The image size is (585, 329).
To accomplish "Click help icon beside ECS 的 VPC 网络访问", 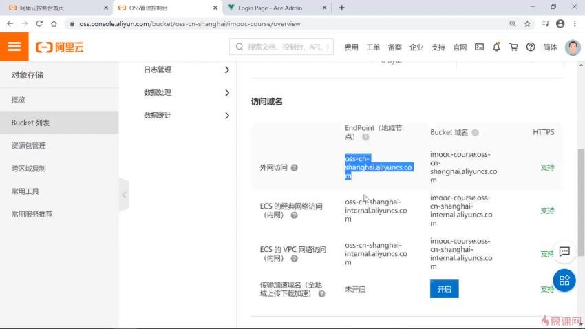I will point(295,259).
